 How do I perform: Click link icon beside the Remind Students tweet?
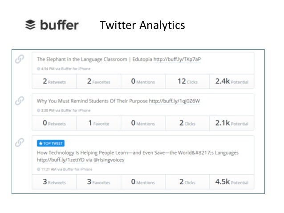[x=20, y=100]
